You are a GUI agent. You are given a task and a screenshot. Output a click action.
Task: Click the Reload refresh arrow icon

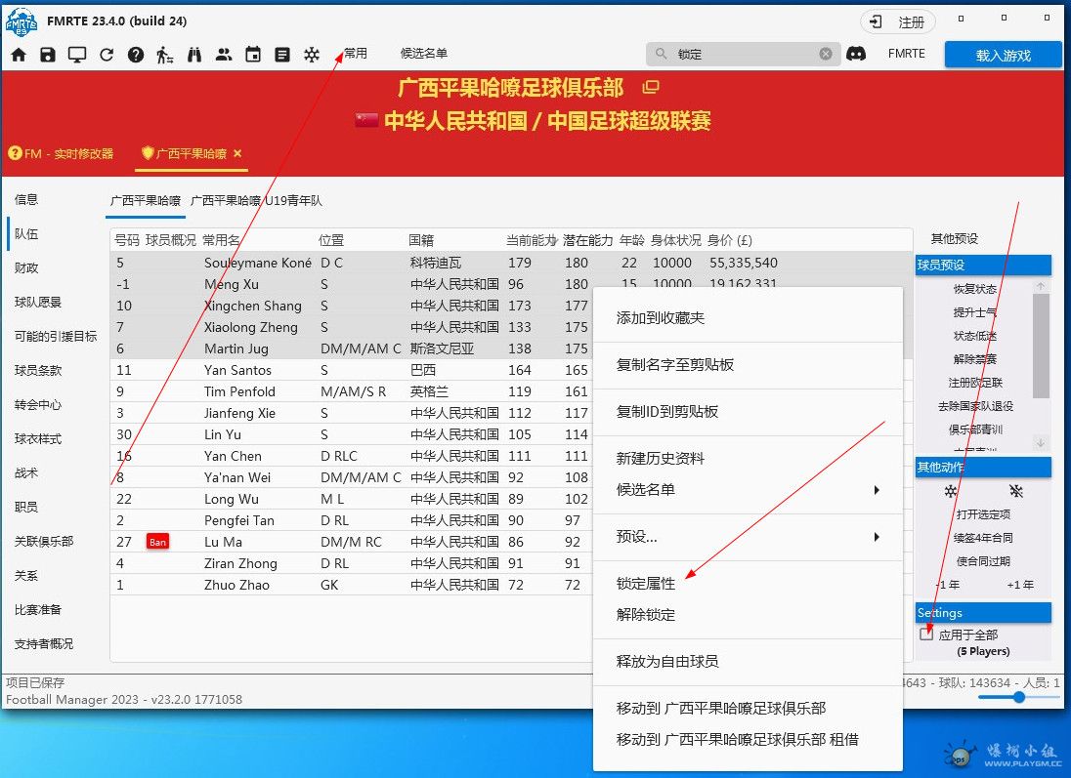[x=107, y=55]
